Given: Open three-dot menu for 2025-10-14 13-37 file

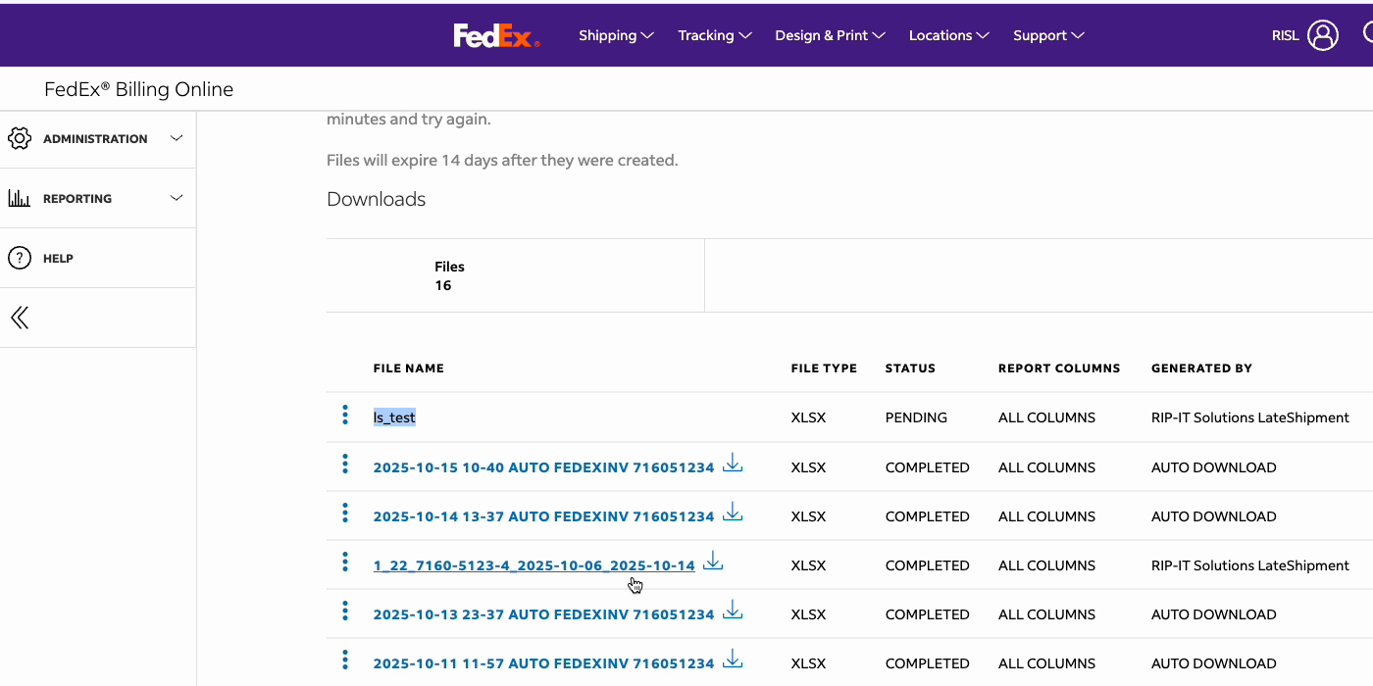Looking at the screenshot, I should [345, 514].
